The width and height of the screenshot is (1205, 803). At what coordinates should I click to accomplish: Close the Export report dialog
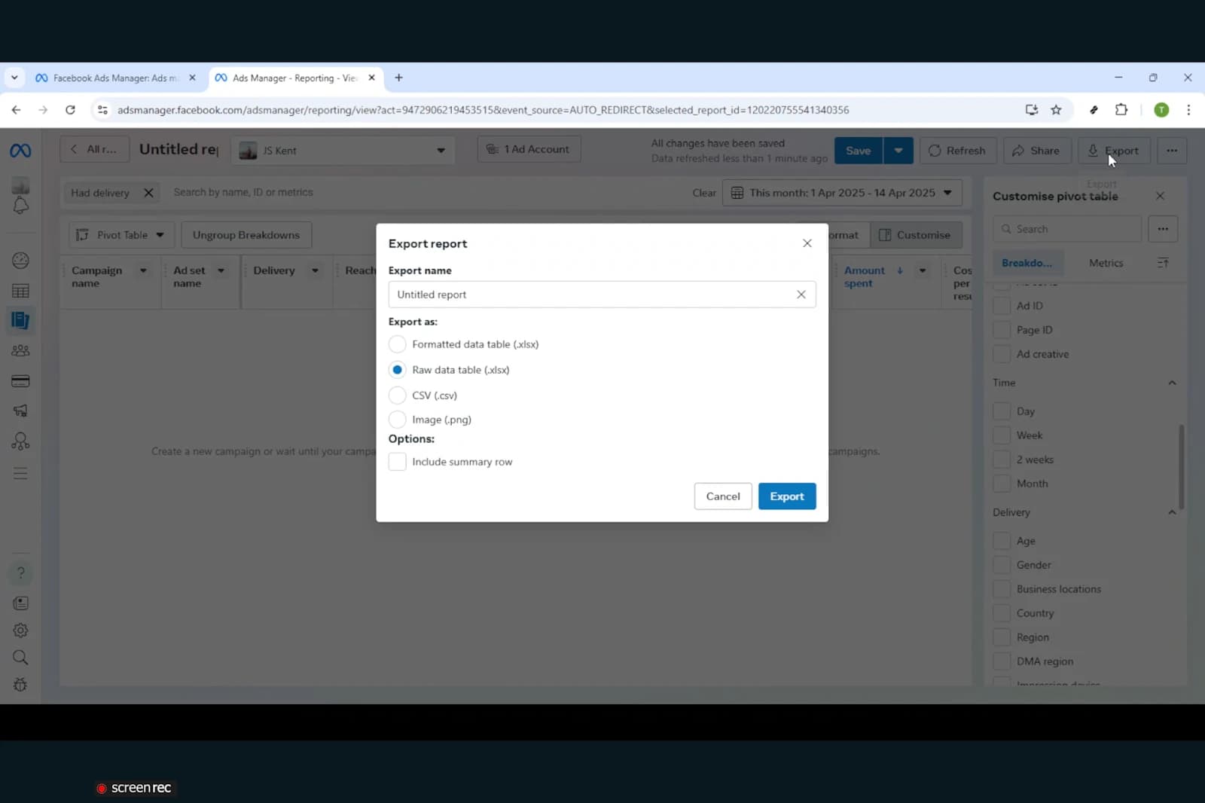pyautogui.click(x=807, y=243)
